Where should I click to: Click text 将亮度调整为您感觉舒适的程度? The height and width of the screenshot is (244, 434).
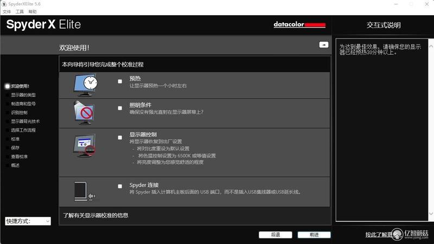(x=170, y=162)
